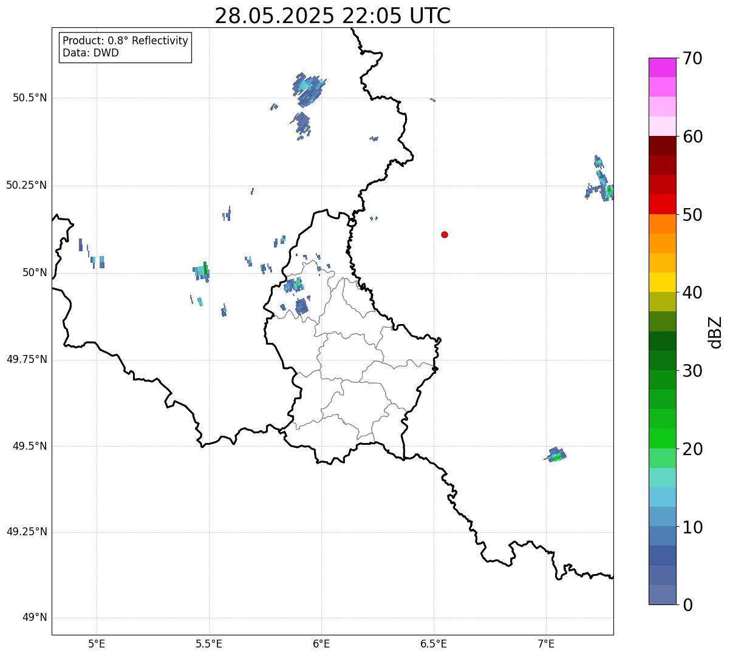Screen dimensions: 730x656
Task: Click the 6°E longitude label
Action: 321,644
